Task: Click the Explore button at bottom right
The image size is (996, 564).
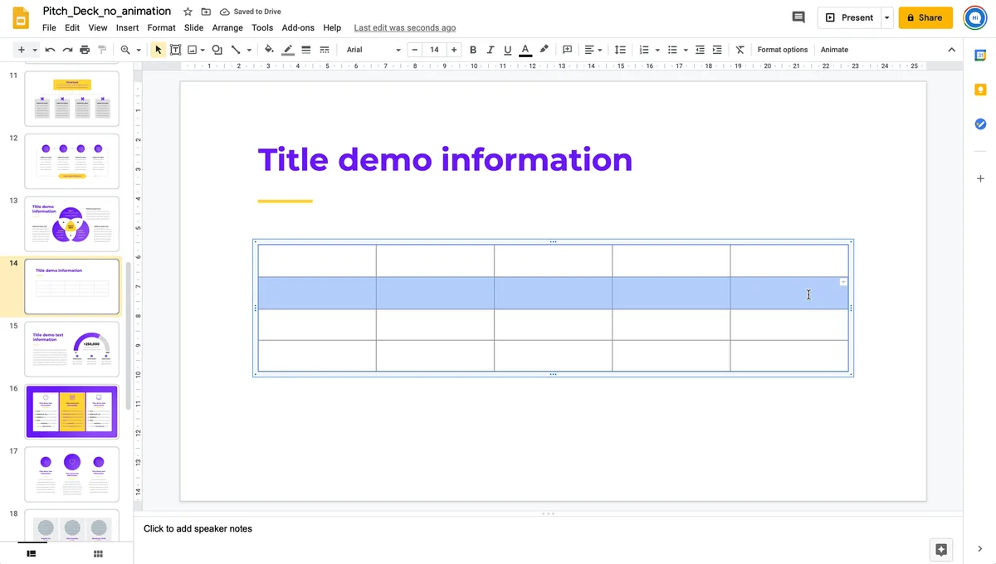Action: [x=940, y=549]
